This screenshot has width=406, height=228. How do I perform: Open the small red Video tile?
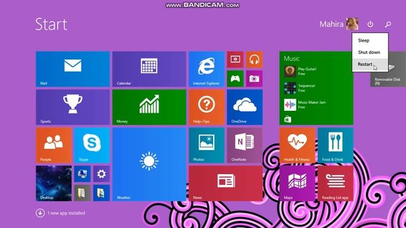pyautogui.click(x=235, y=60)
